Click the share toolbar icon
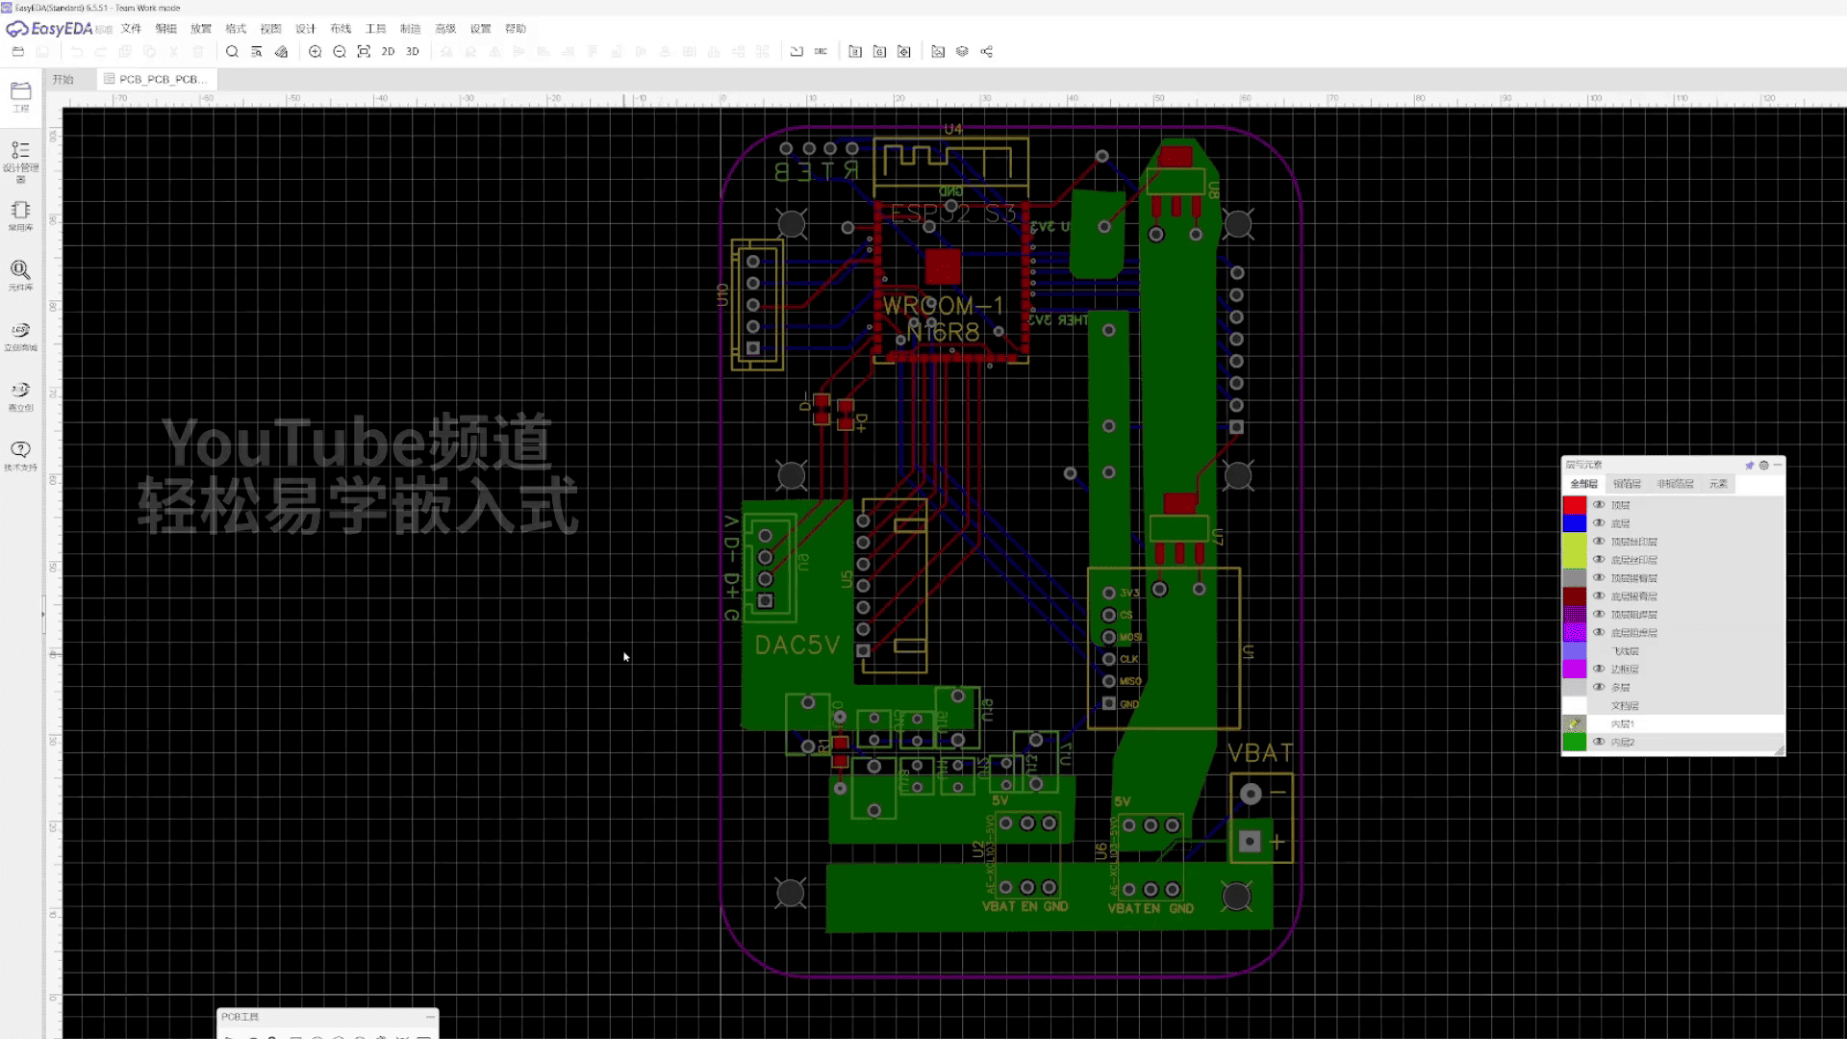The height and width of the screenshot is (1039, 1847). [987, 52]
